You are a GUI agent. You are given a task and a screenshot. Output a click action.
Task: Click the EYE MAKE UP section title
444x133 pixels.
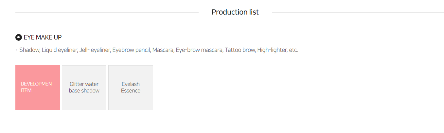click(x=43, y=37)
